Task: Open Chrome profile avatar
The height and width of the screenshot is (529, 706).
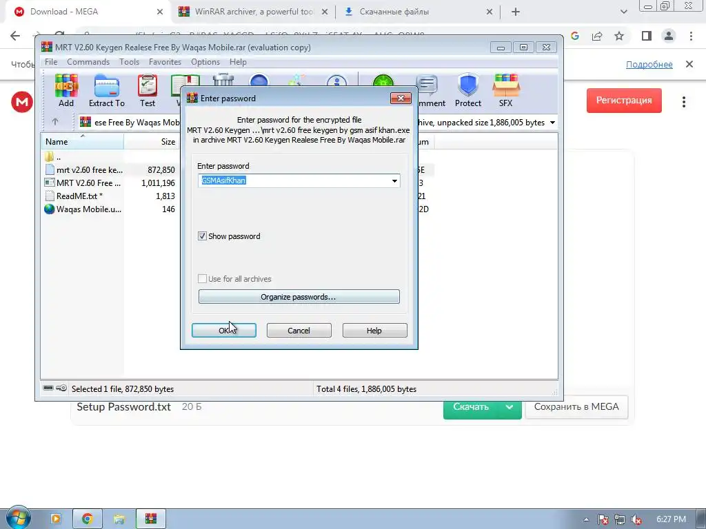Action: tap(669, 36)
